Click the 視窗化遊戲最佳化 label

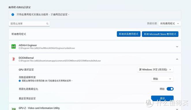[28, 89]
